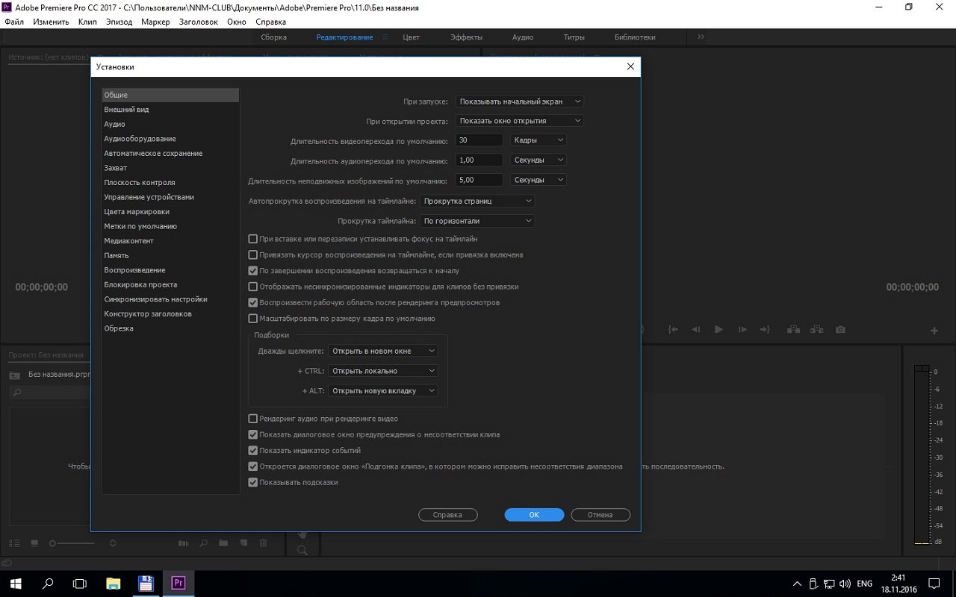Open the При запуске dropdown
Viewport: 956px width, 597px height.
tap(519, 101)
